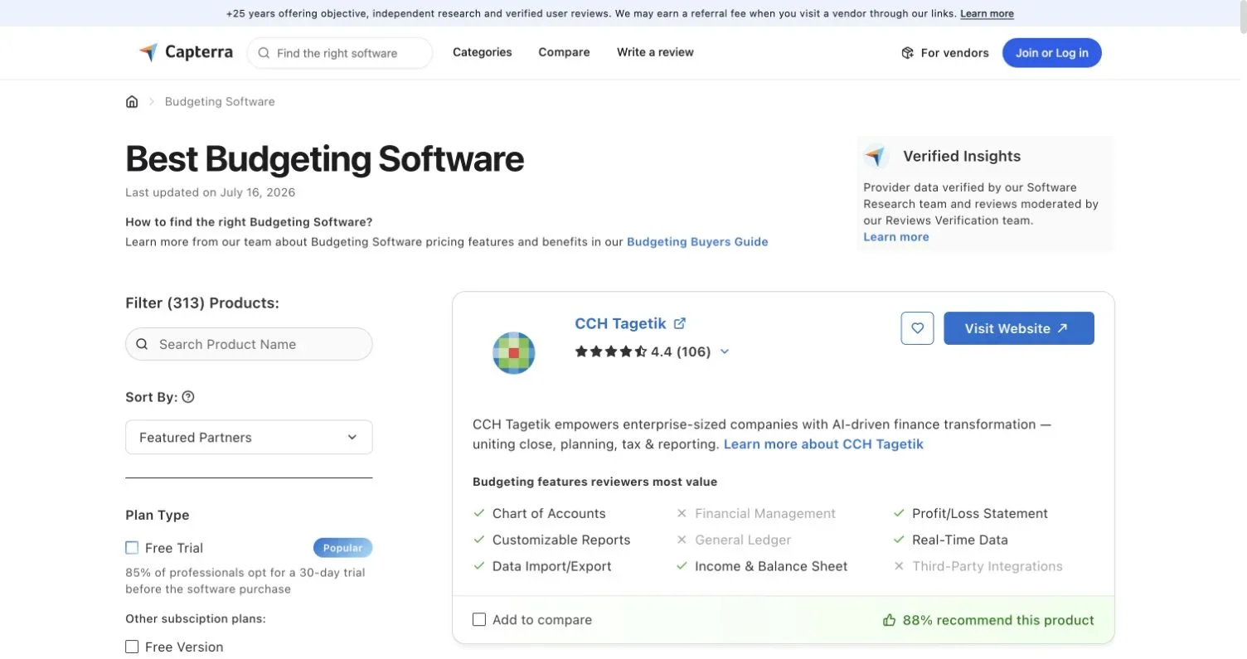Open the Budgeting Software breadcrumb
This screenshot has height=659, width=1247.
[x=220, y=101]
